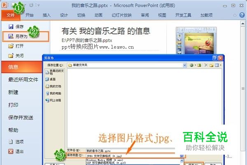The width and height of the screenshot is (247, 165).
Task: Switch to the 设计 ribbon tab
Action: coord(64,15)
